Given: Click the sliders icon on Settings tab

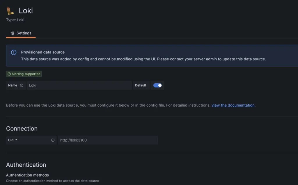Looking at the screenshot, I should point(12,33).
